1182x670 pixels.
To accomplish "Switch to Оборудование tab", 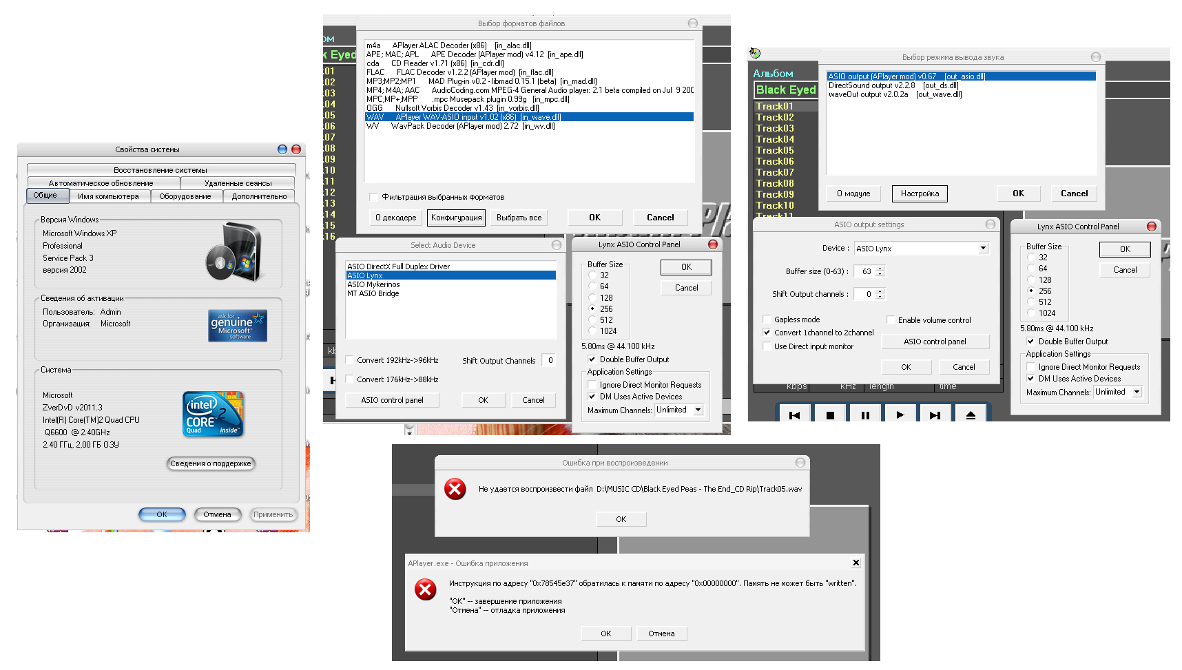I will 185,197.
